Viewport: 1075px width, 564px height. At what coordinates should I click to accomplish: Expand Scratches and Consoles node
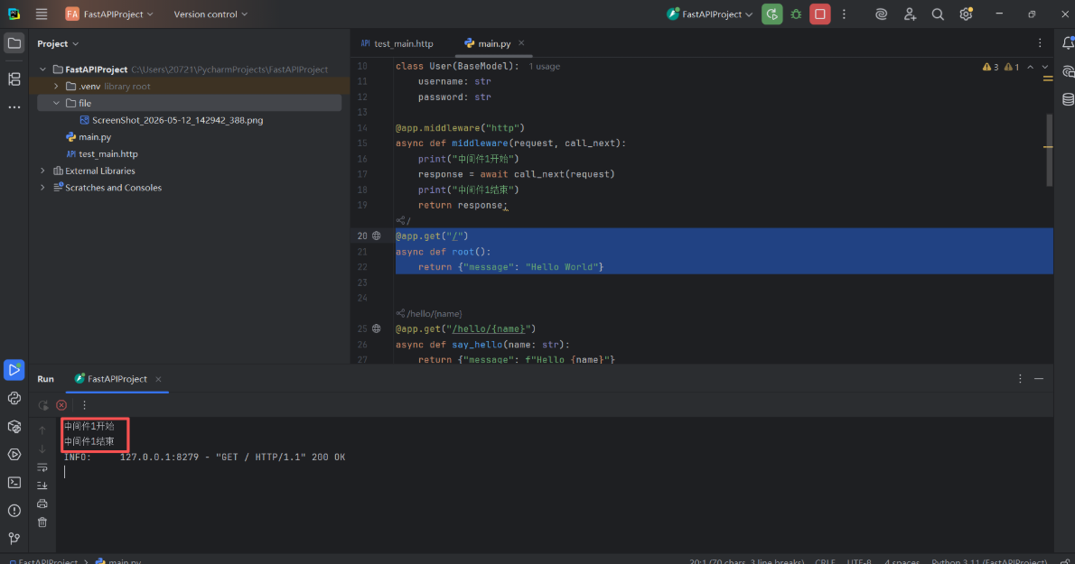pyautogui.click(x=42, y=188)
